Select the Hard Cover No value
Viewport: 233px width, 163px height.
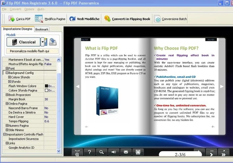pos(46,117)
